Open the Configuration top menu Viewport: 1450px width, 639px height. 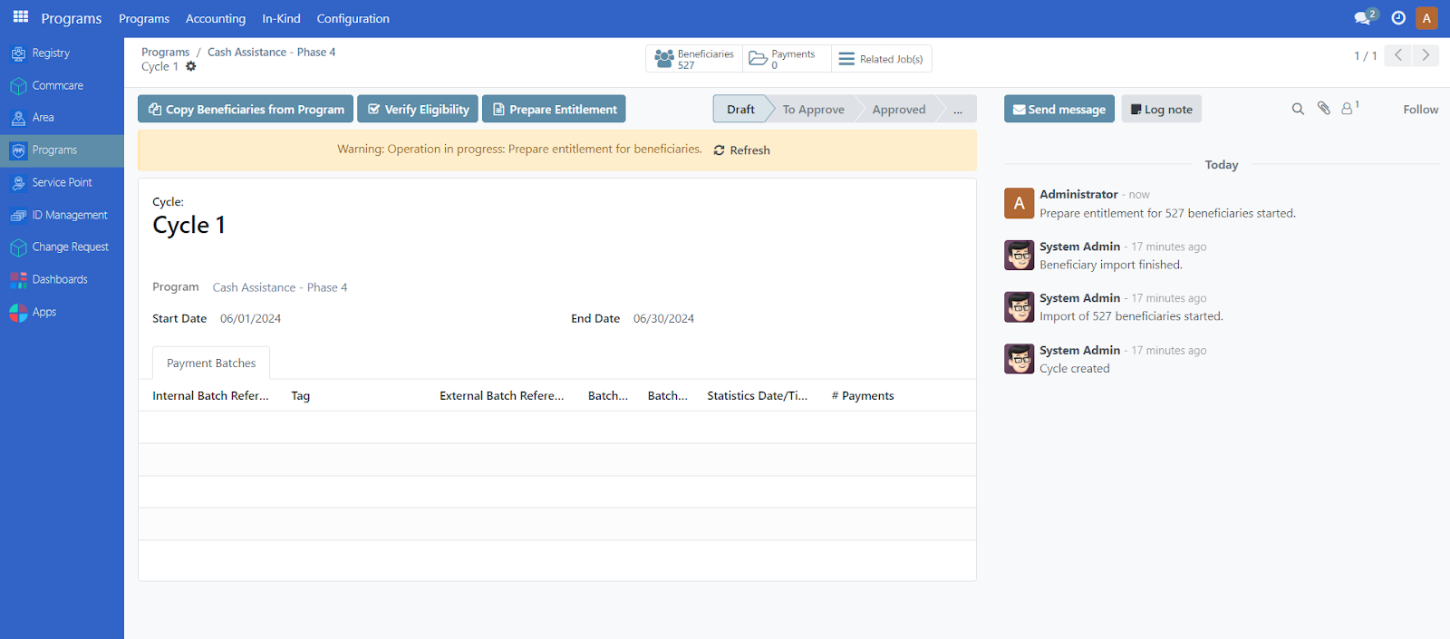click(353, 19)
